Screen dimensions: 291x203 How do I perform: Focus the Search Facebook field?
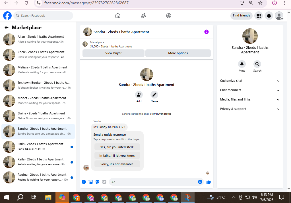pyautogui.click(x=43, y=16)
